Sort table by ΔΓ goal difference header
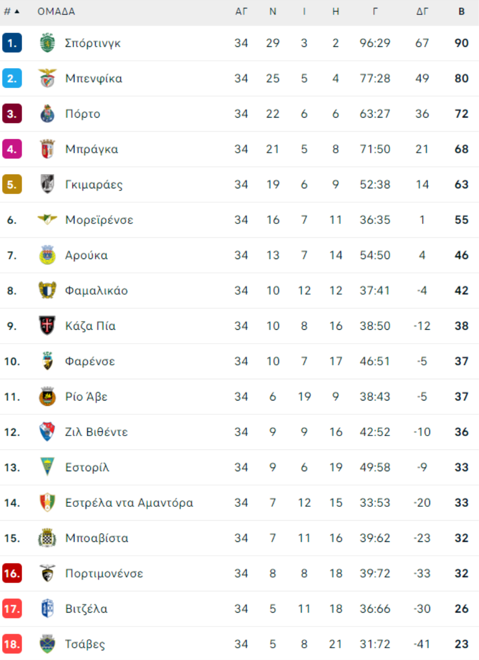 tap(422, 12)
